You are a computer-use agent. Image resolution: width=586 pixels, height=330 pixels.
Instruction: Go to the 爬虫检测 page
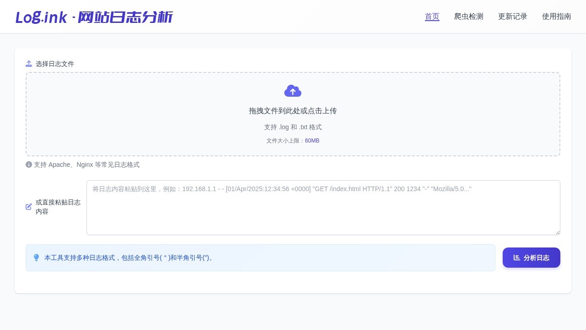[x=468, y=16]
